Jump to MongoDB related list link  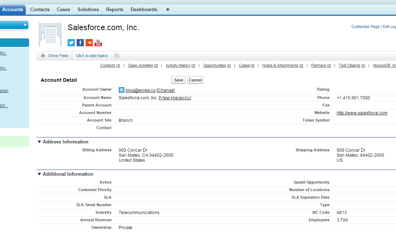tap(384, 66)
